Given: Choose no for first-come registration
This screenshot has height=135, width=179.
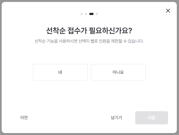Looking at the screenshot, I should [x=118, y=72].
